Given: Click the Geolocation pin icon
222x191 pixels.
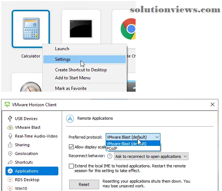Looking at the screenshot, I should pyautogui.click(x=10, y=154).
